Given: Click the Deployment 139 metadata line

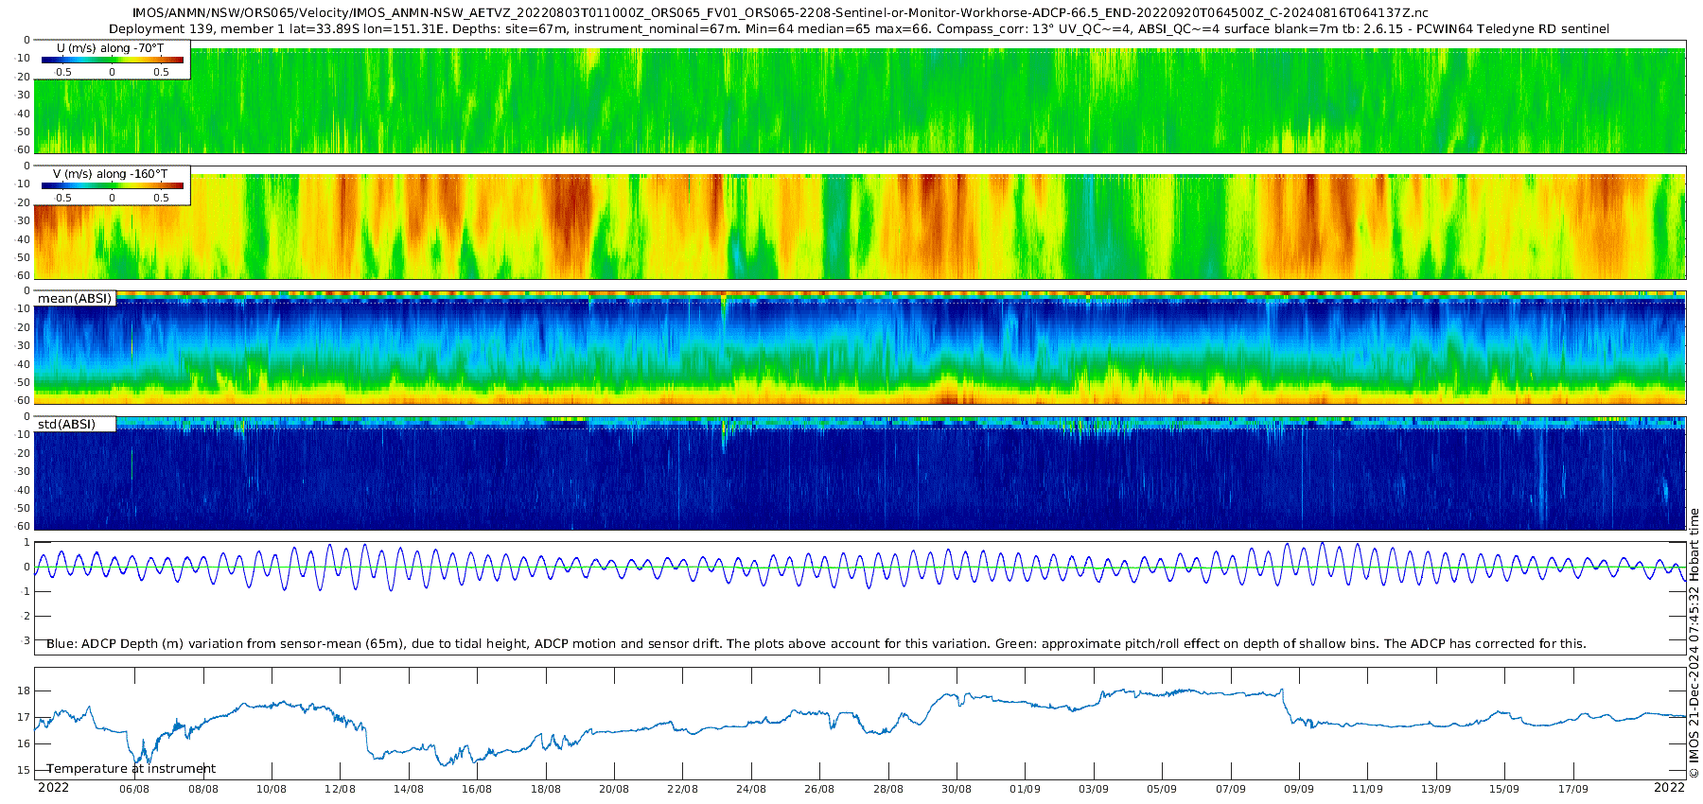Looking at the screenshot, I should (858, 29).
